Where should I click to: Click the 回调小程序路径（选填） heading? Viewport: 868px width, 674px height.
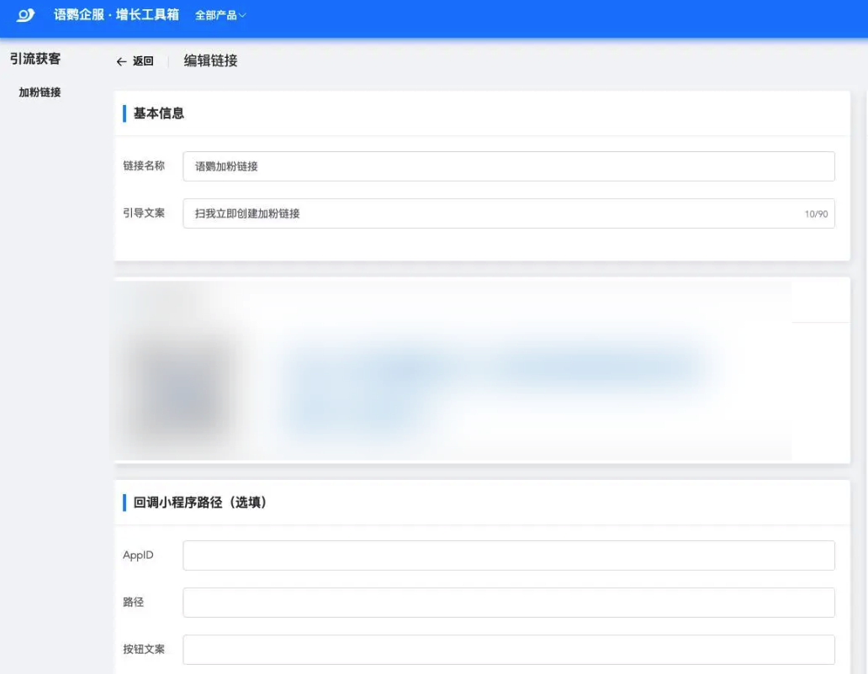tap(199, 503)
